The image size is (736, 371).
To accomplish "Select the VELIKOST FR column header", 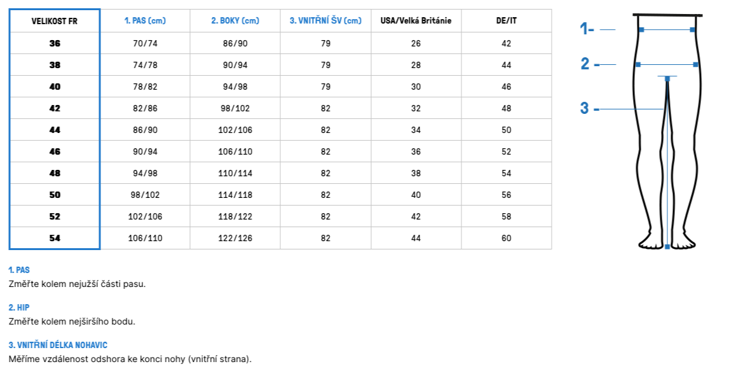I will [x=55, y=21].
